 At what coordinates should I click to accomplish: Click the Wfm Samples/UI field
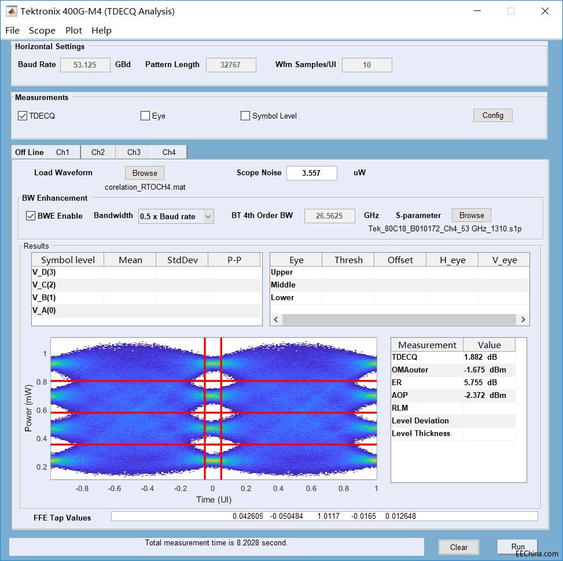[367, 65]
